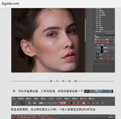Show the layer group via its visibility box
Image resolution: width=121 pixels, height=119 pixels.
[x=95, y=45]
